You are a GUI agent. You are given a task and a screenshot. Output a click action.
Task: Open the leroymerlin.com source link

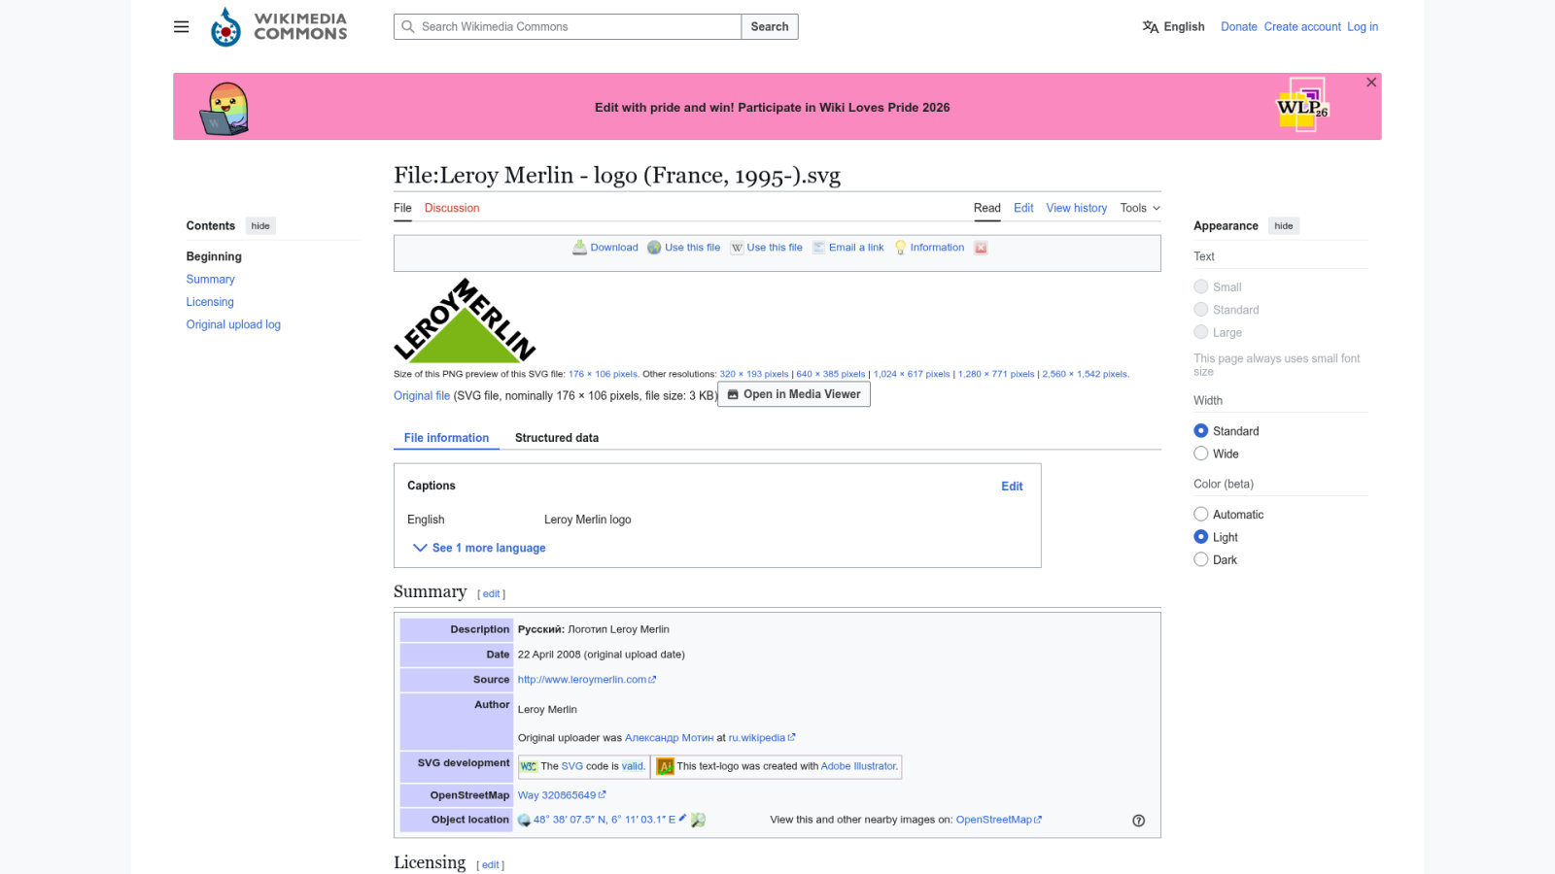point(586,680)
